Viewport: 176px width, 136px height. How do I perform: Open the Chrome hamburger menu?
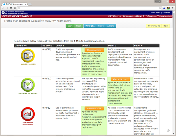click(x=172, y=8)
